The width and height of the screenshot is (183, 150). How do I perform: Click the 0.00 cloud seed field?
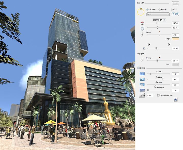(x=150, y=95)
